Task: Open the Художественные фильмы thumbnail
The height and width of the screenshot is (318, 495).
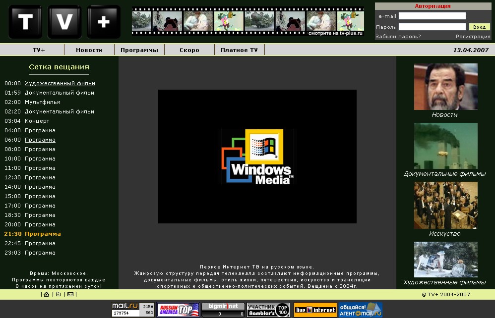Action: tap(446, 260)
